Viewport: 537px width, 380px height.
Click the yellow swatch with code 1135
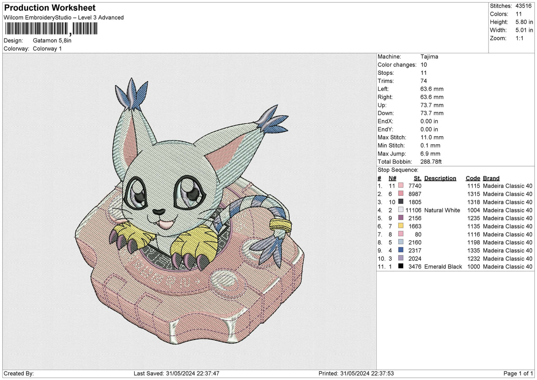401,226
